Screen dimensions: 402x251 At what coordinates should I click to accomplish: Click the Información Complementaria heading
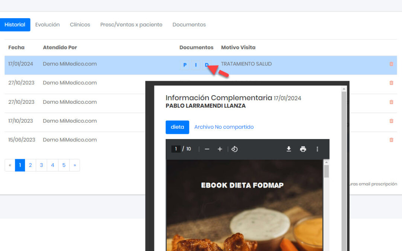(x=219, y=97)
